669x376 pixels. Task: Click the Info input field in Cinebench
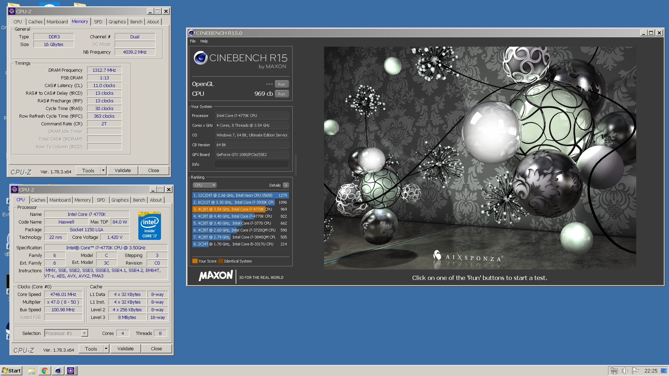[x=252, y=164]
